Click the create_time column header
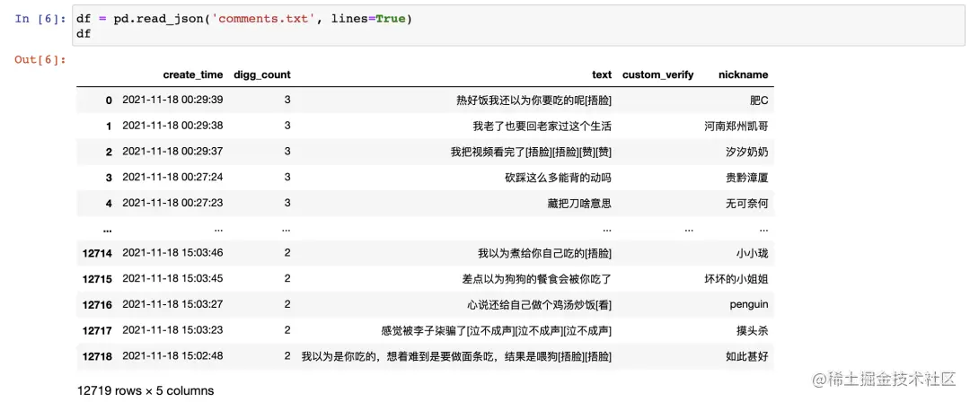Screen dimensions: 970x402 [x=193, y=74]
